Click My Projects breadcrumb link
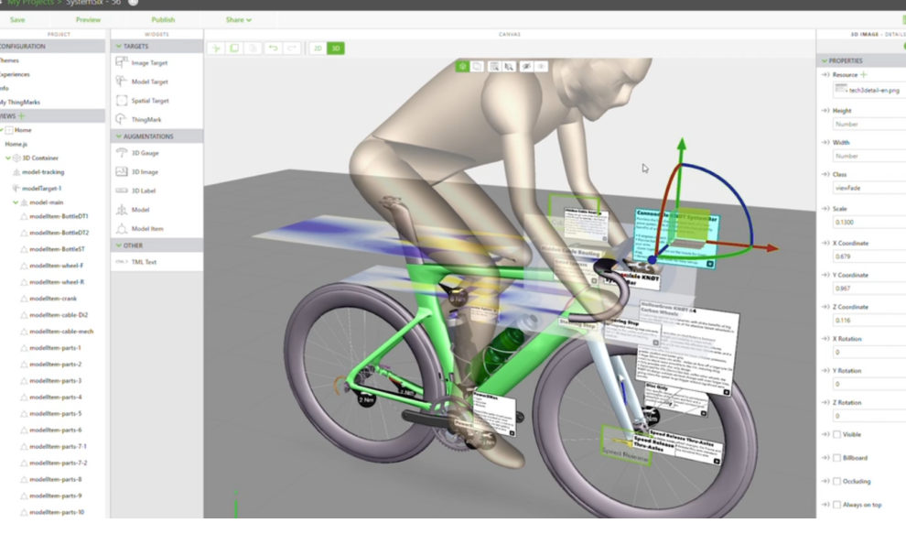This screenshot has width=906, height=534. coord(30,3)
